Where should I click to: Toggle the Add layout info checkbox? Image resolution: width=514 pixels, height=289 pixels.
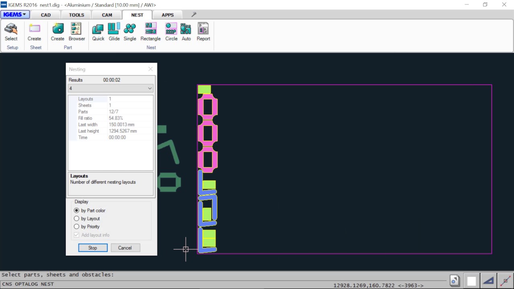pos(92,235)
